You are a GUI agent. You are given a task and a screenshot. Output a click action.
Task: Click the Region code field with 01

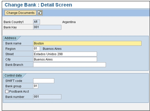point(36,49)
